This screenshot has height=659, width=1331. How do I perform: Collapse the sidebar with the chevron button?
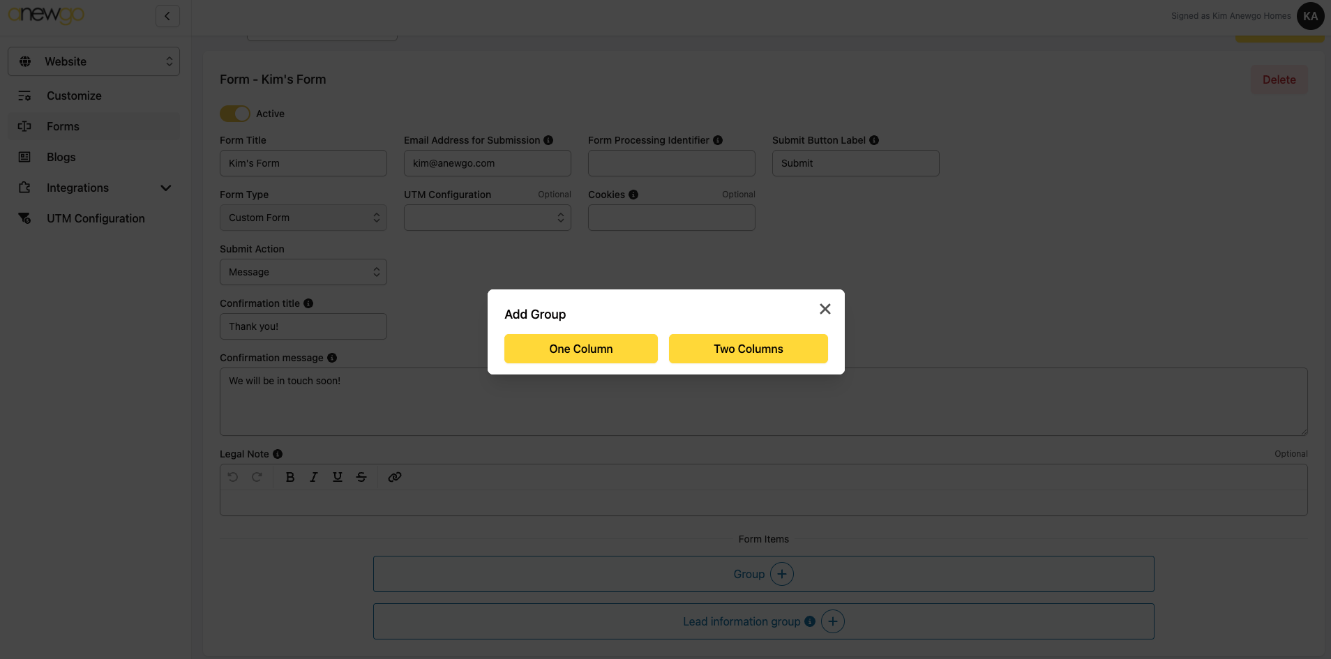click(x=167, y=16)
